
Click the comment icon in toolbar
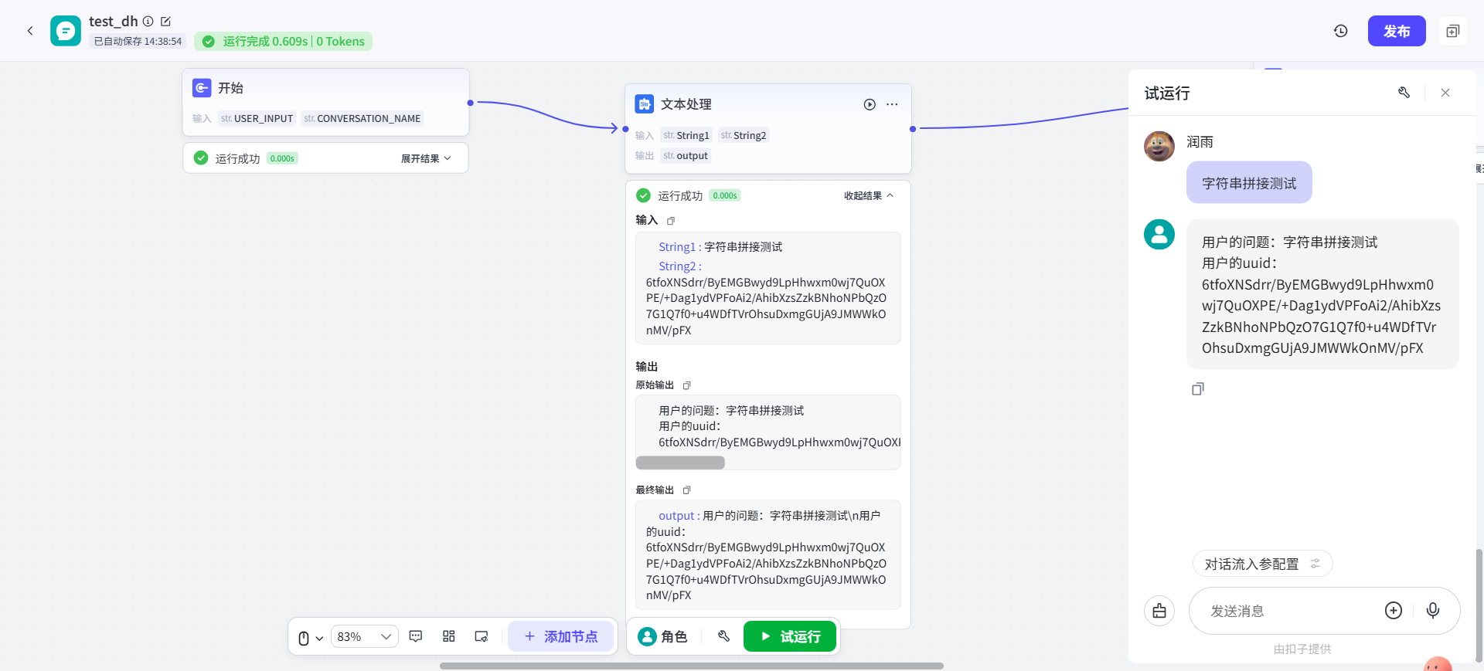coord(416,636)
